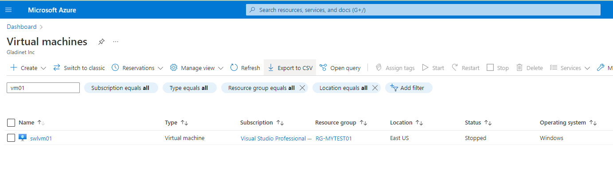Click the Microsoft Azure home title

(52, 10)
